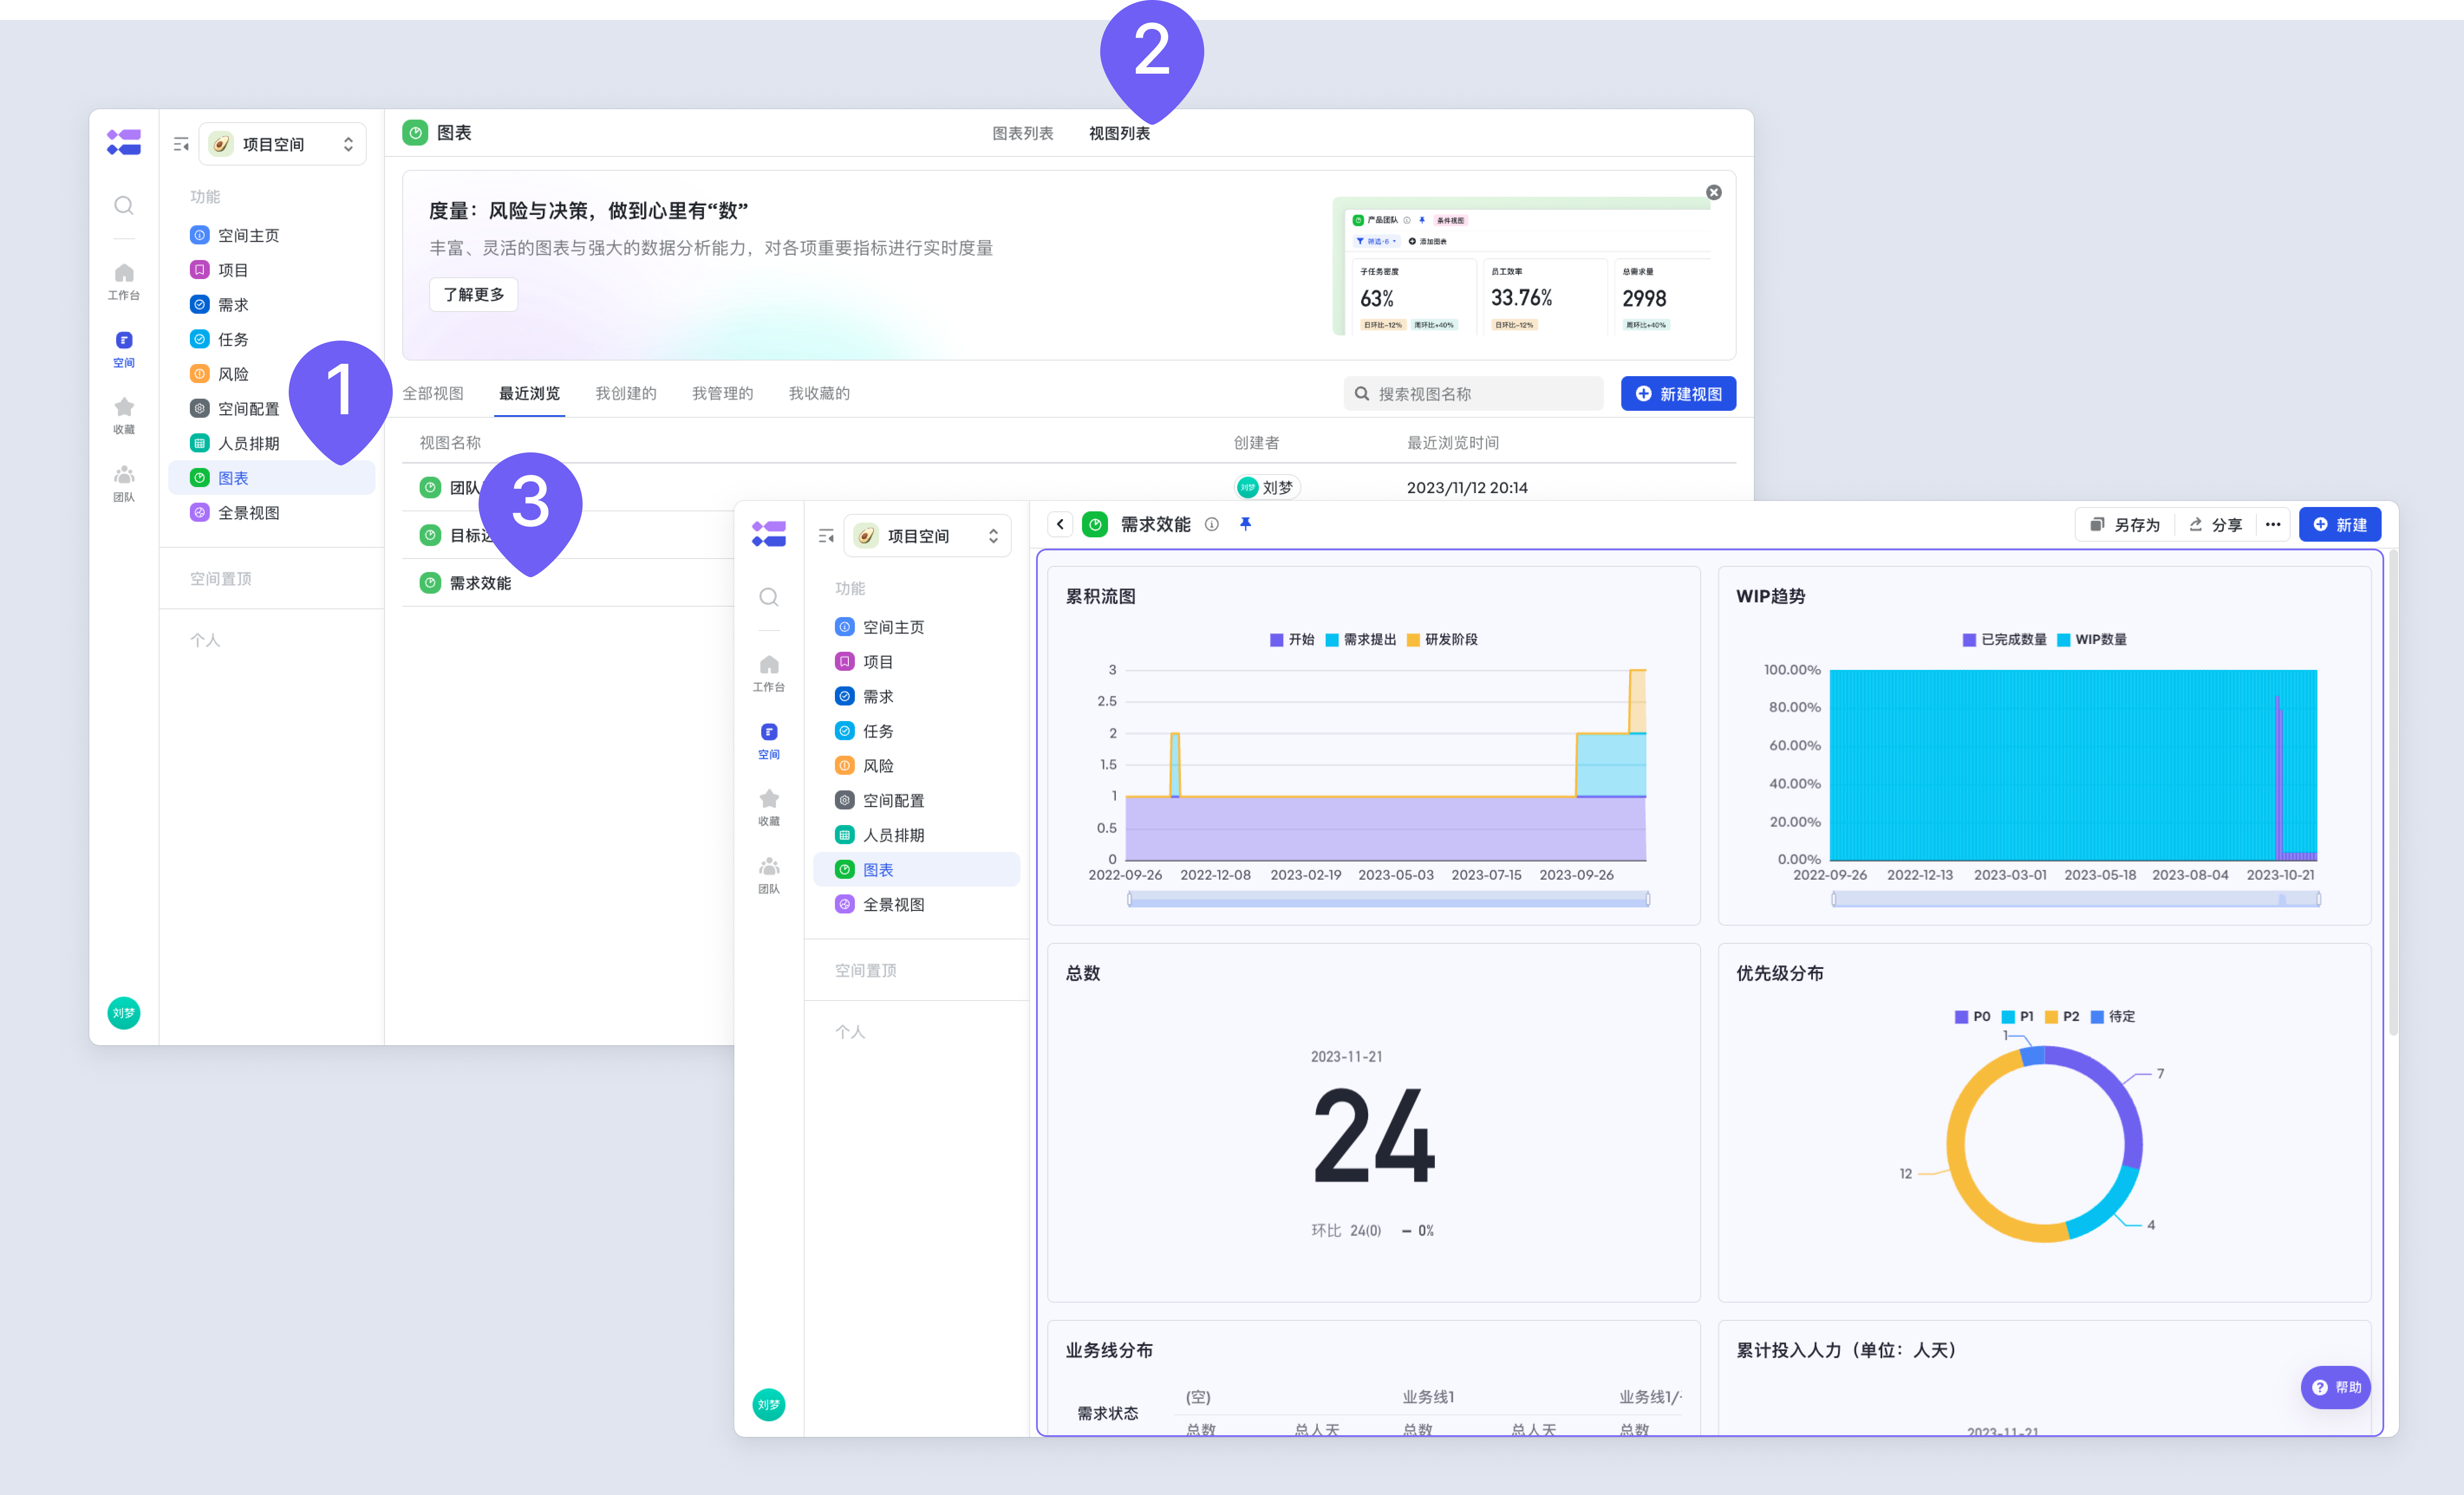
Task: Go to 工作台 in the front window rail
Action: [x=769, y=673]
